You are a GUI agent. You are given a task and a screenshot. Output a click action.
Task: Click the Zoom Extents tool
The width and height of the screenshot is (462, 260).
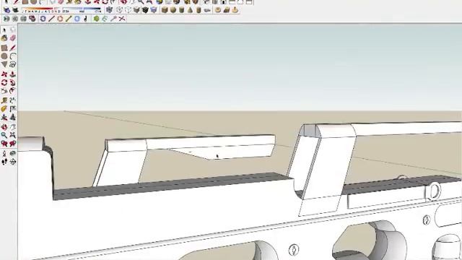(13, 135)
